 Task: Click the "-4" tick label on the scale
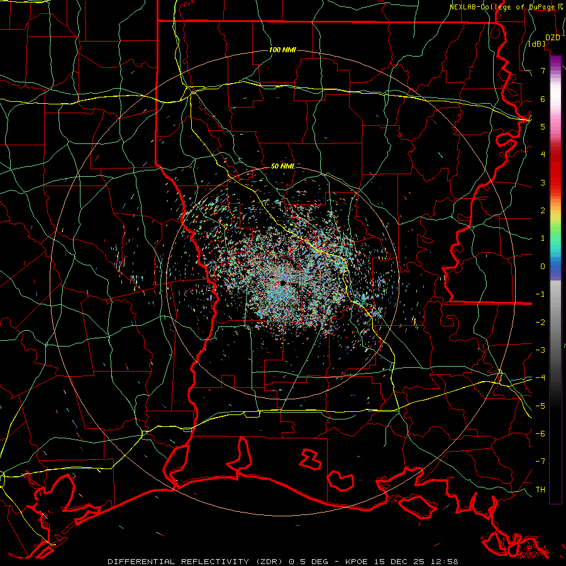coord(540,377)
